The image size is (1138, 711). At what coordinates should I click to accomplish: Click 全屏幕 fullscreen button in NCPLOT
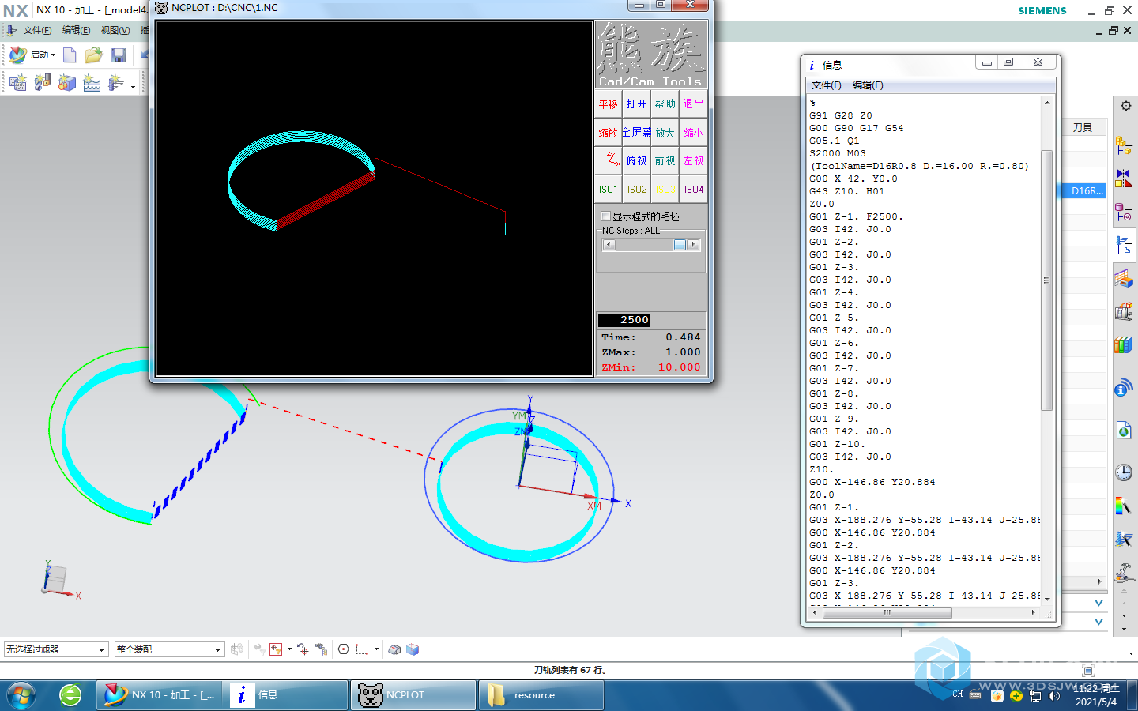pos(636,132)
